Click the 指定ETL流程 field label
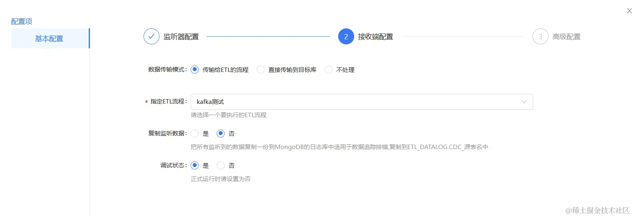The image size is (632, 217). tap(168, 102)
